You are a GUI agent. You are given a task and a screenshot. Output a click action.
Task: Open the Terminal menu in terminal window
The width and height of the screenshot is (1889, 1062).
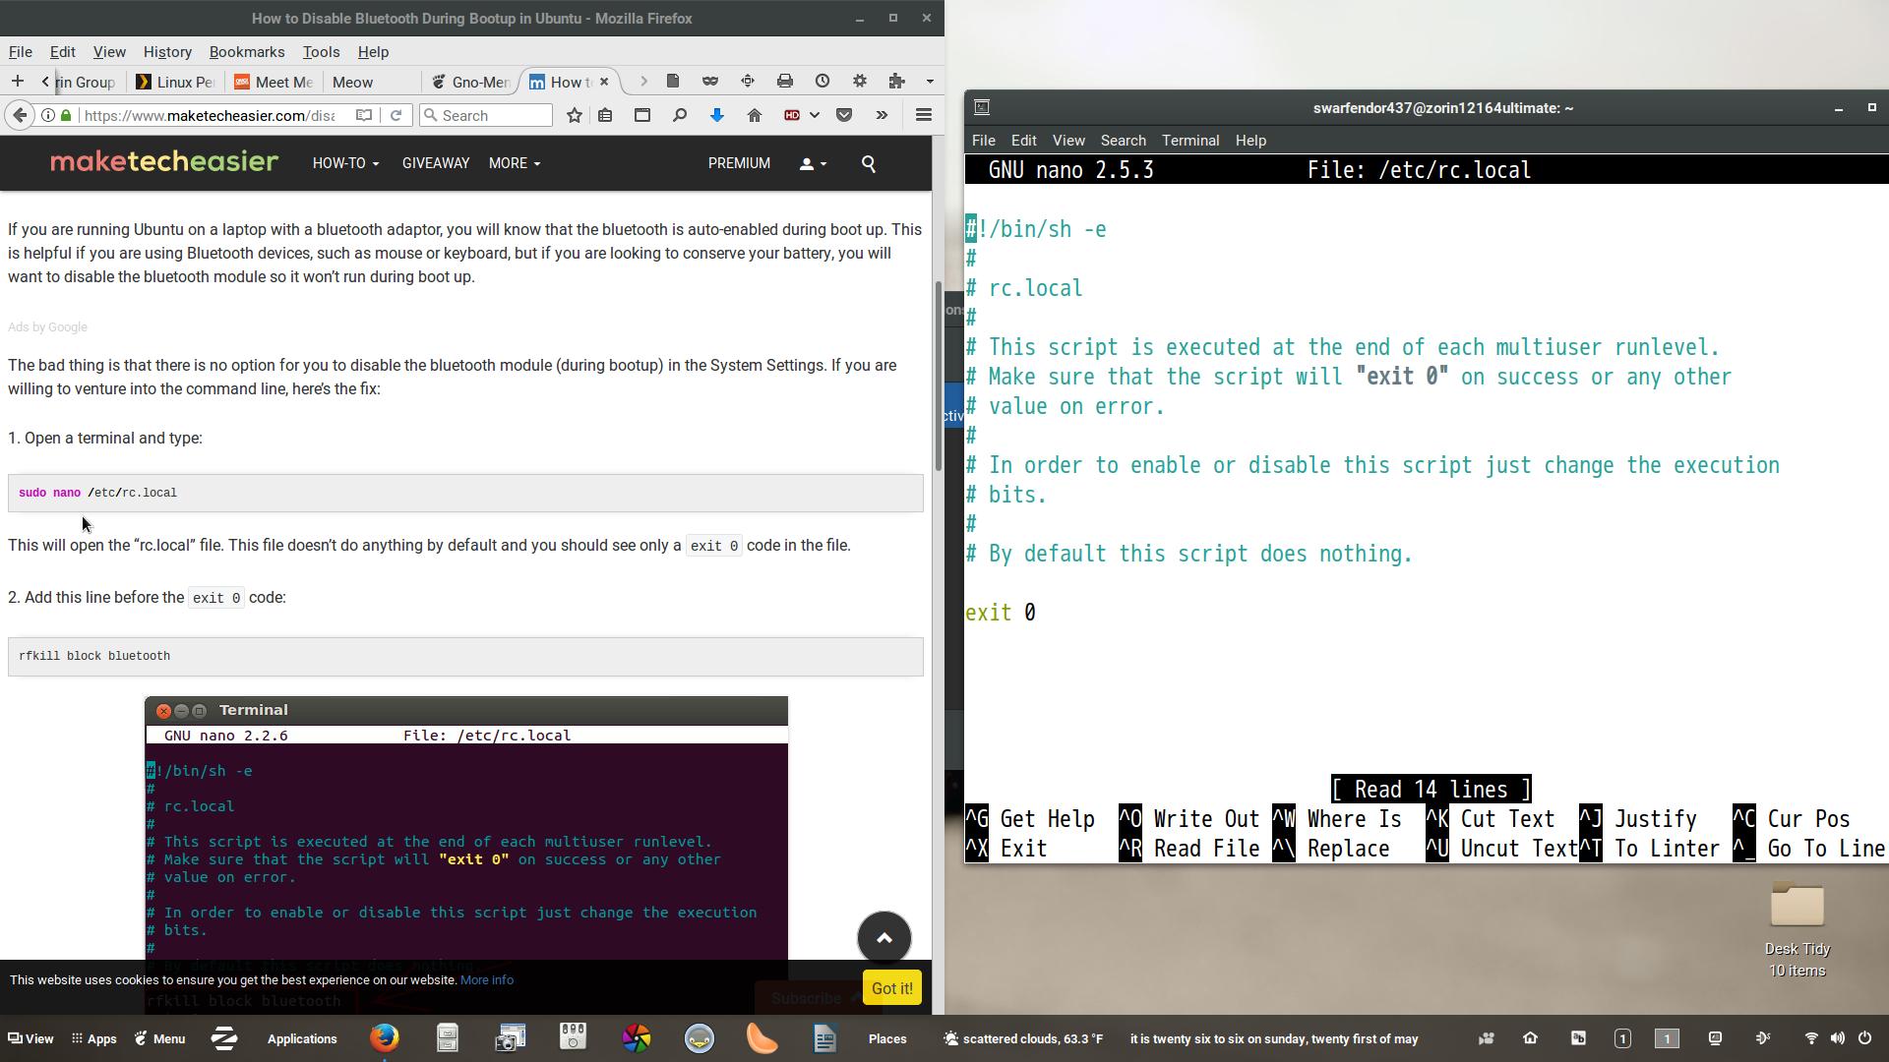pyautogui.click(x=1189, y=141)
